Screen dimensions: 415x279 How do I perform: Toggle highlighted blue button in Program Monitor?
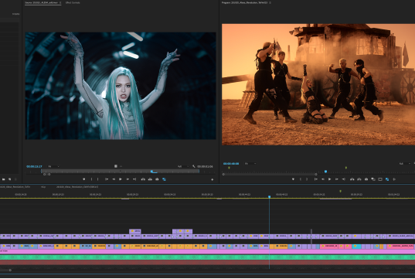[387, 179]
